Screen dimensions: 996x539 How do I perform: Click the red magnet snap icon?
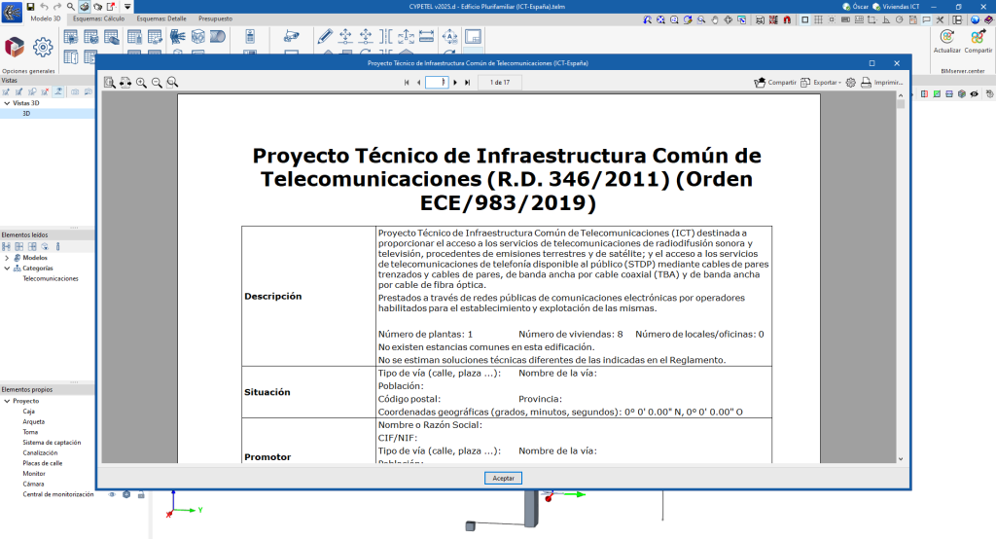tap(787, 20)
